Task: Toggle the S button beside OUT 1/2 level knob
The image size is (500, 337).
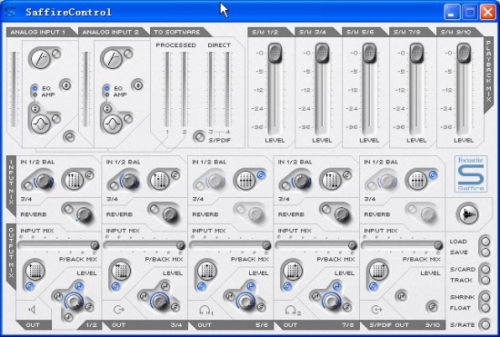Action: 89,307
